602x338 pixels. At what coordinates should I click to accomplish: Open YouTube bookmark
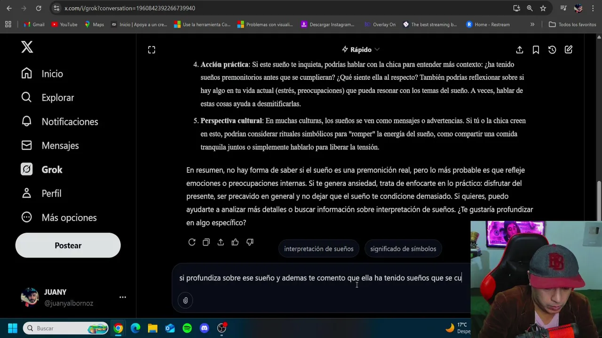pyautogui.click(x=64, y=24)
